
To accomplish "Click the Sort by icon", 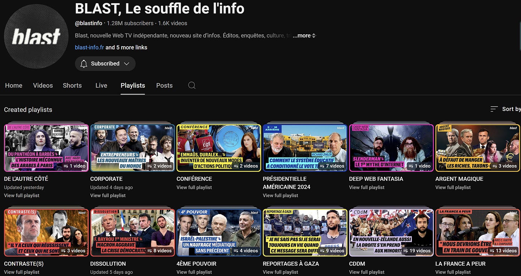I will [x=494, y=109].
